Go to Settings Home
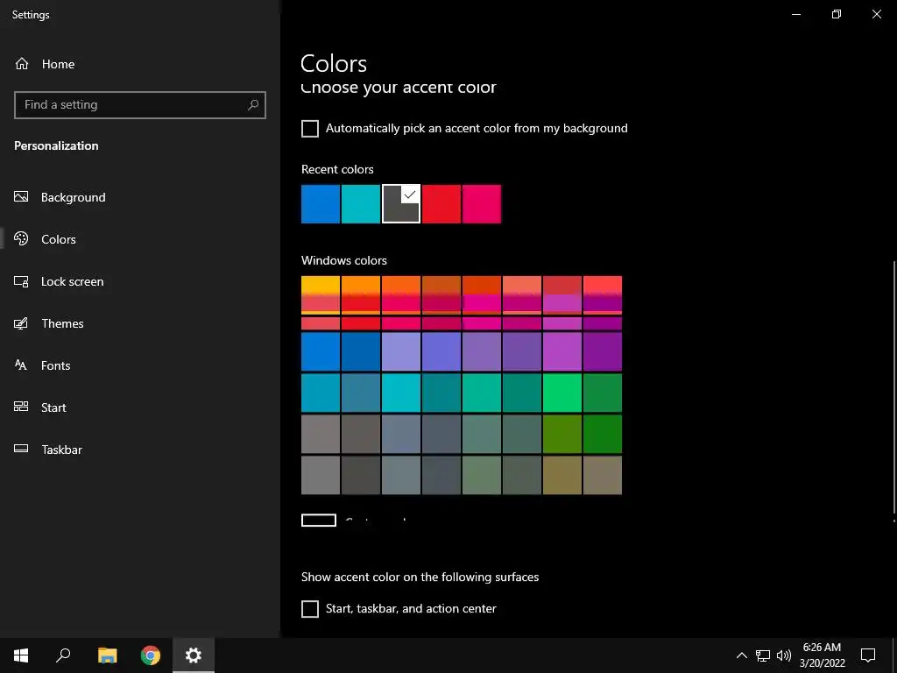This screenshot has height=673, width=897. pos(45,64)
